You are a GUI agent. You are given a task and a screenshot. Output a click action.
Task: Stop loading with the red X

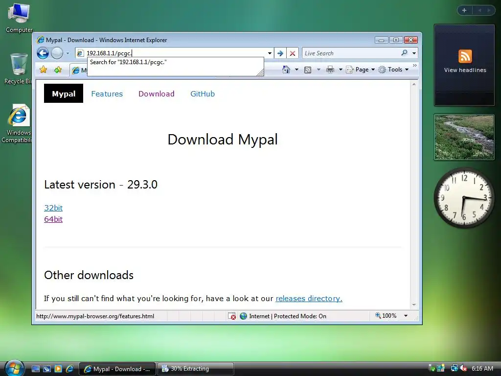point(293,53)
